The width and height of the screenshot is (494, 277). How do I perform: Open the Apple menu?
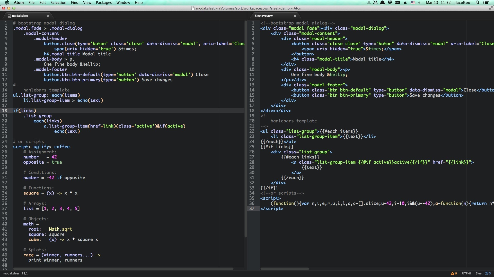[x=7, y=3]
